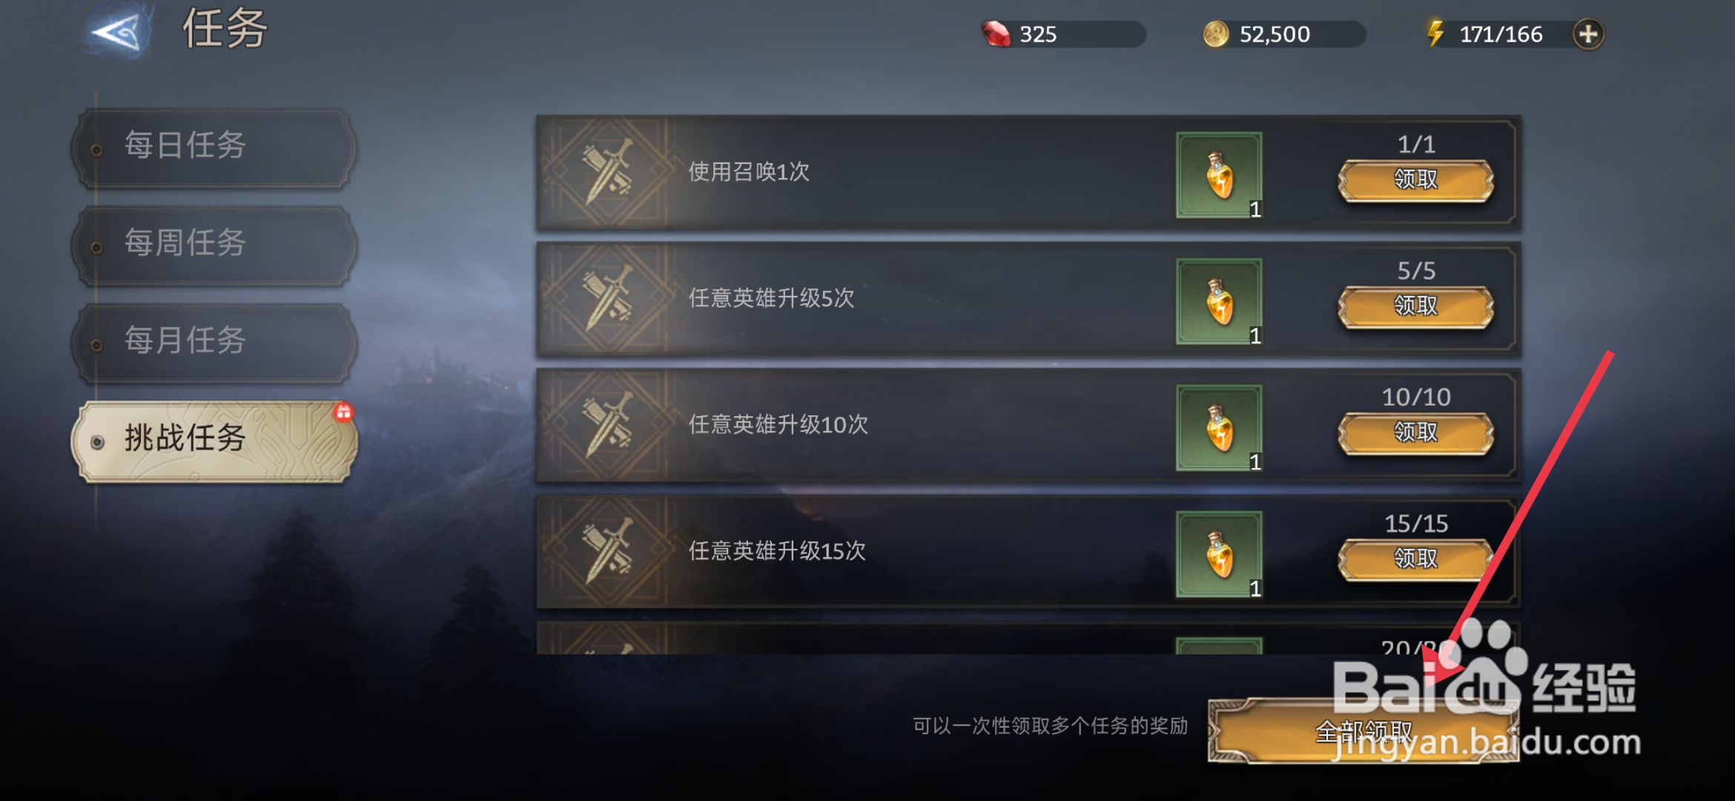Click the red gem currency icon
The image size is (1735, 801).
coord(996,34)
